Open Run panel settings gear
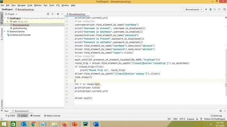The image size is (227, 127). click(221, 111)
